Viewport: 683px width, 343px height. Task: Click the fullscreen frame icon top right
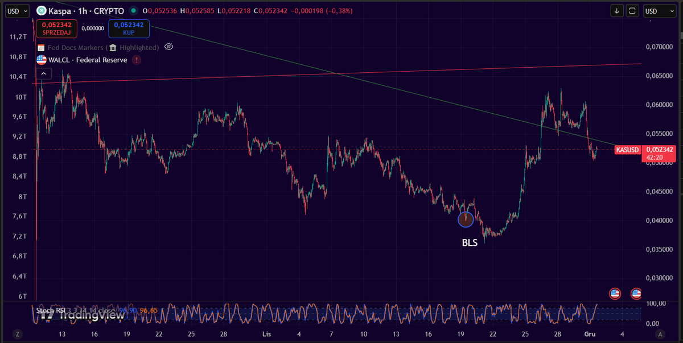633,11
